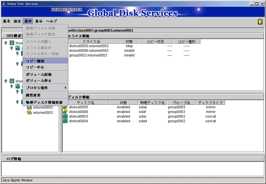The image size is (266, 184).
Task: Click the class icon under the upper linux host
Action: pos(18,48)
